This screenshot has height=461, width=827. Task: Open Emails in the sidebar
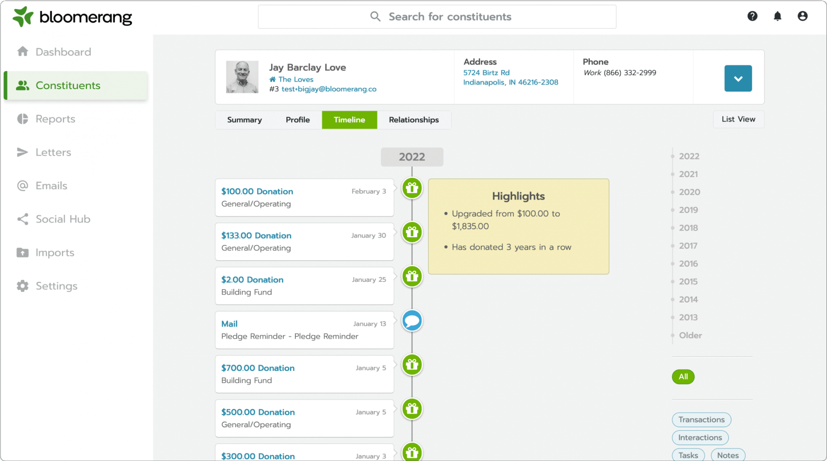pyautogui.click(x=76, y=186)
